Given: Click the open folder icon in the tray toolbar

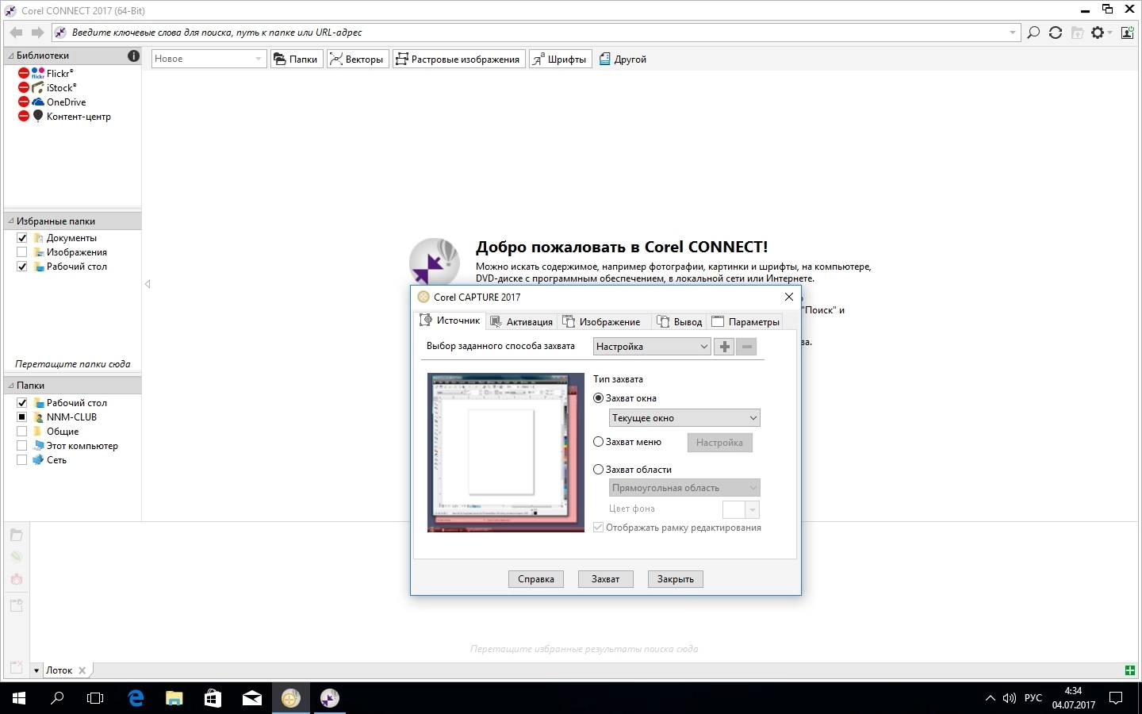Looking at the screenshot, I should coord(17,535).
